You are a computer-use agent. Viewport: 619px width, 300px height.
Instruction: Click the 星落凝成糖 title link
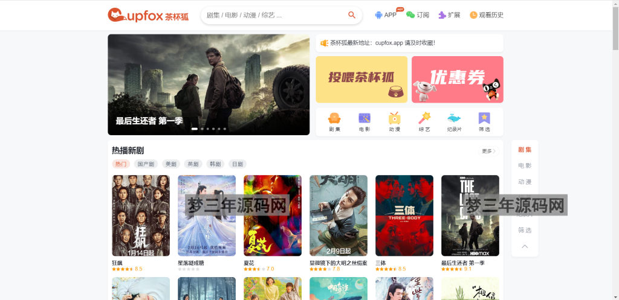(x=191, y=263)
